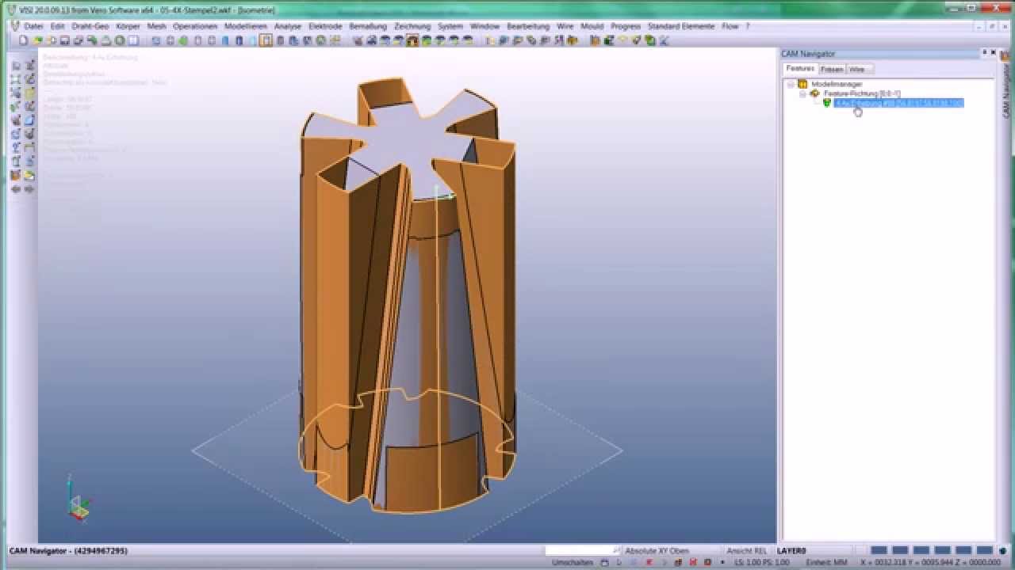Click the LS: 1.00 PS: 1.00 status entry
The height and width of the screenshot is (570, 1015).
click(x=761, y=563)
